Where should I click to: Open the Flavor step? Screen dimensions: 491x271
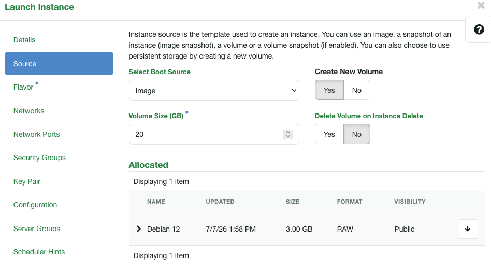23,87
